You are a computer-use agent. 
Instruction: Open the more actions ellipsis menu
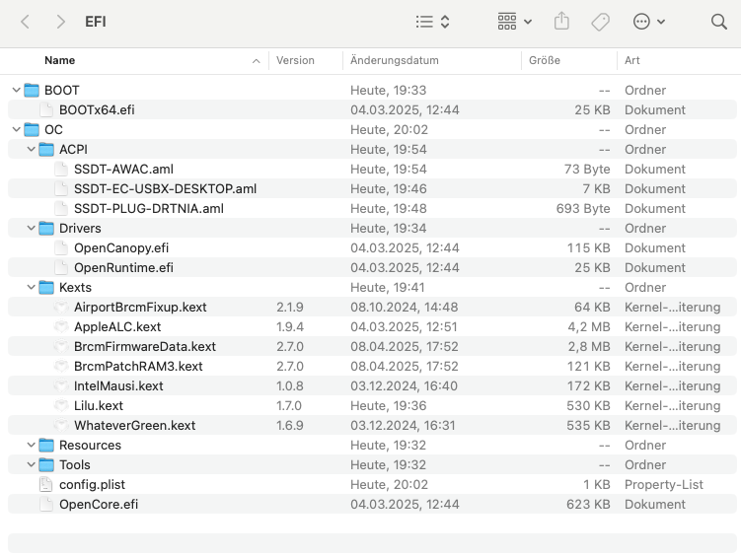pyautogui.click(x=648, y=21)
